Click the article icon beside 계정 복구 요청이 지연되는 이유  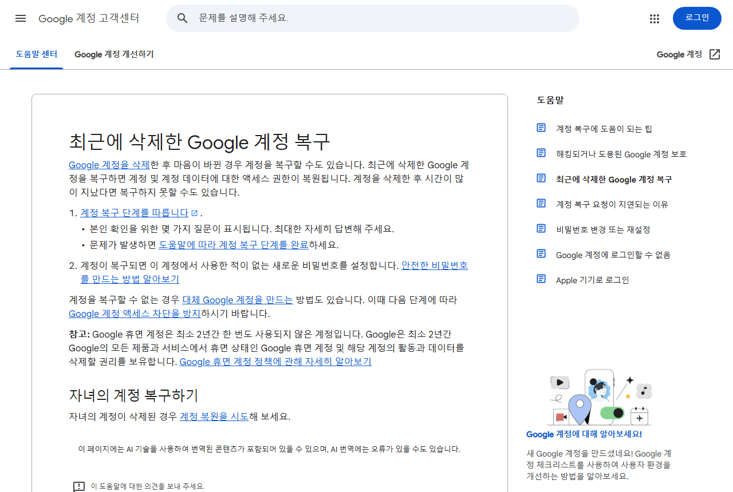(541, 203)
